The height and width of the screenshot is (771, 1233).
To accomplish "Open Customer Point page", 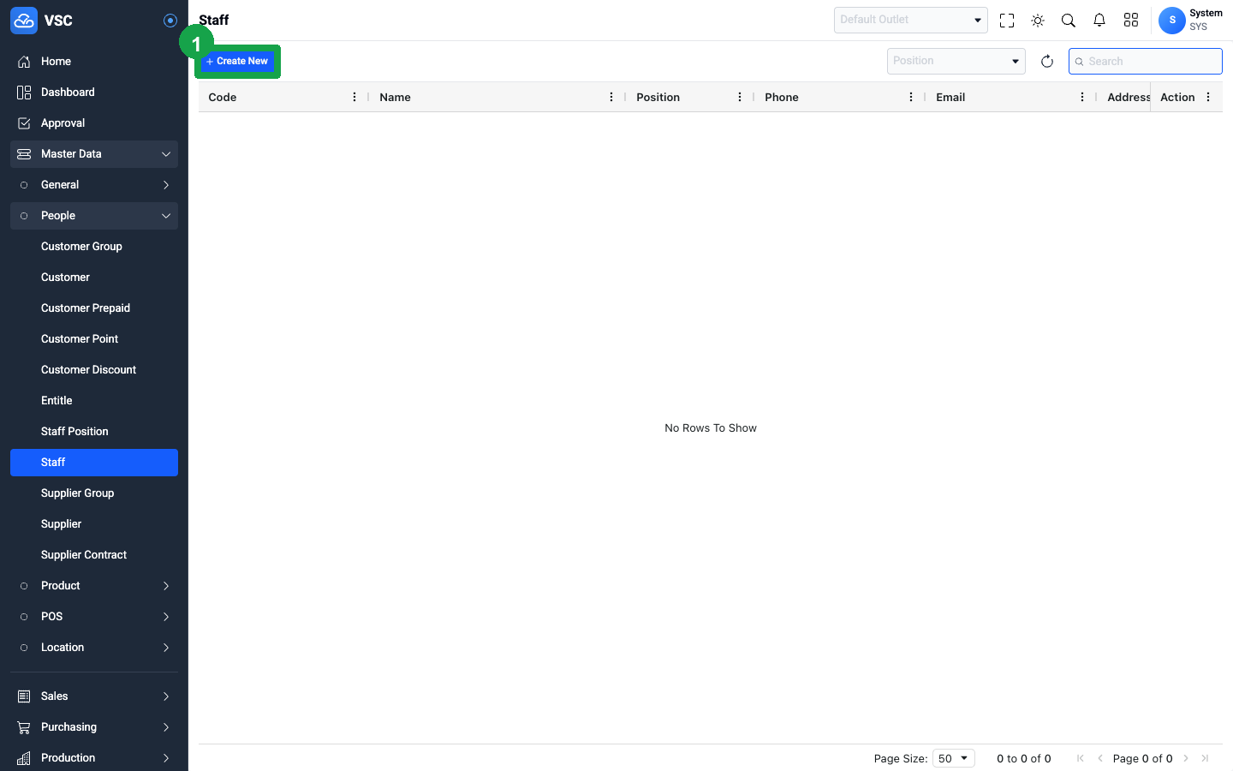I will pyautogui.click(x=94, y=339).
